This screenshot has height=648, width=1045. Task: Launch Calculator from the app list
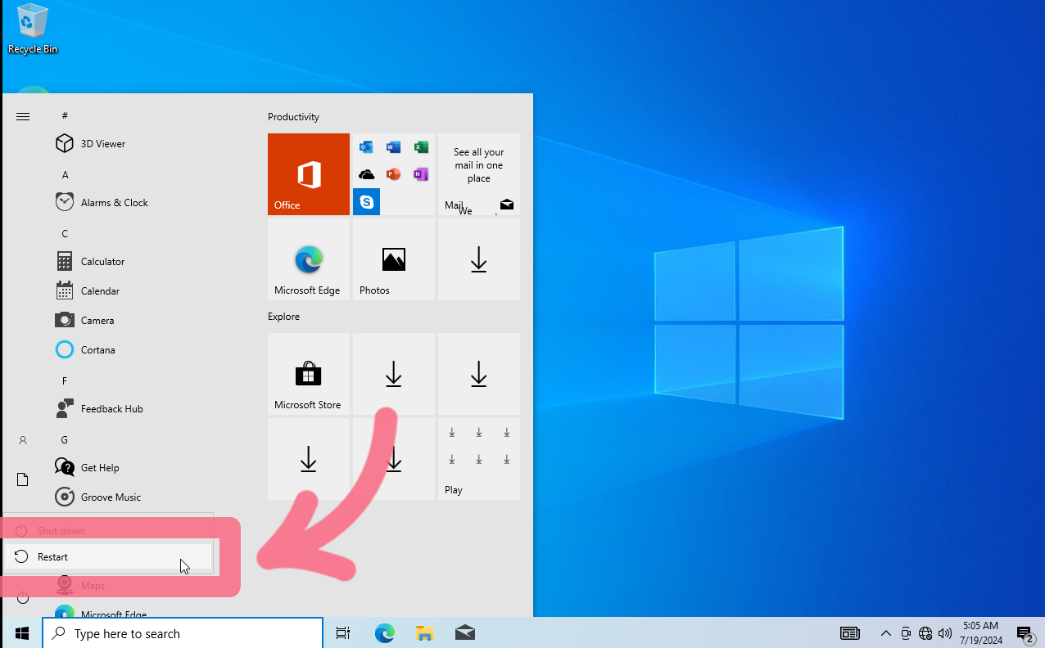(x=102, y=262)
